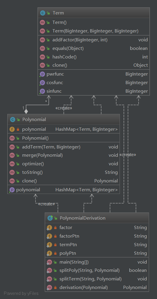The image size is (157, 299).
Task: Select the optimize() method in Polynomial
Action: click(x=64, y=164)
